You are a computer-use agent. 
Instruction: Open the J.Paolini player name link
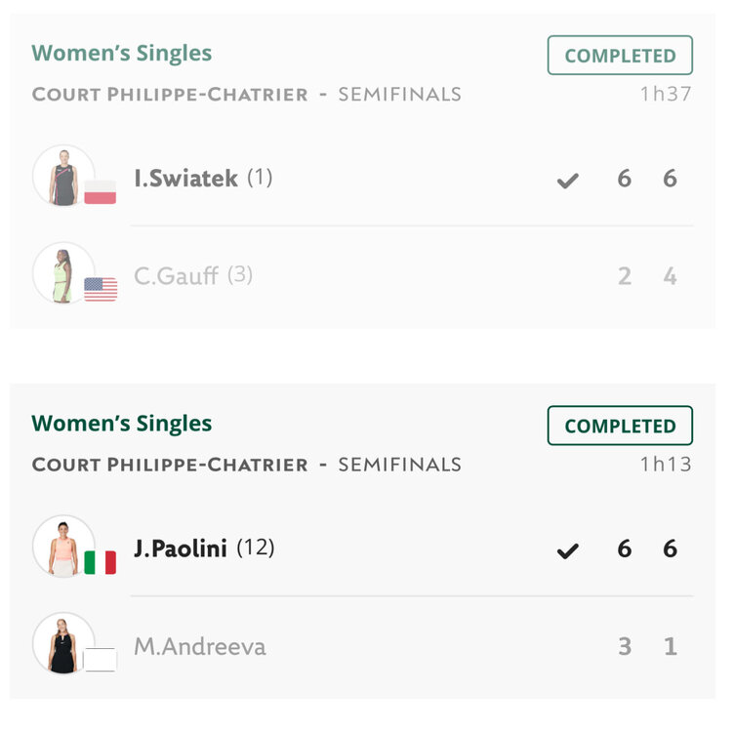click(x=181, y=549)
